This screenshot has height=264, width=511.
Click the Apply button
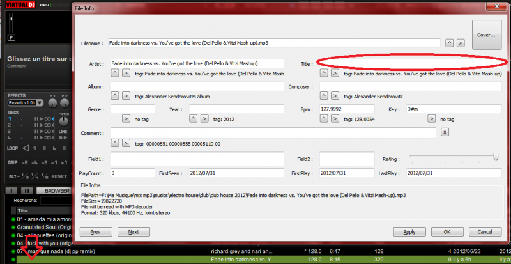[x=409, y=232]
